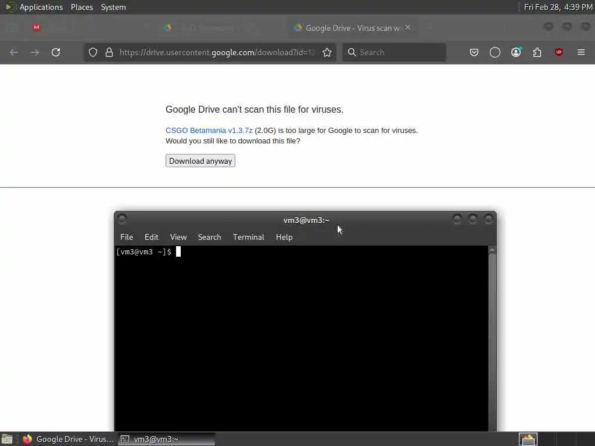Click the terminal title bar left menu button
Image resolution: width=595 pixels, height=446 pixels.
[x=122, y=219]
